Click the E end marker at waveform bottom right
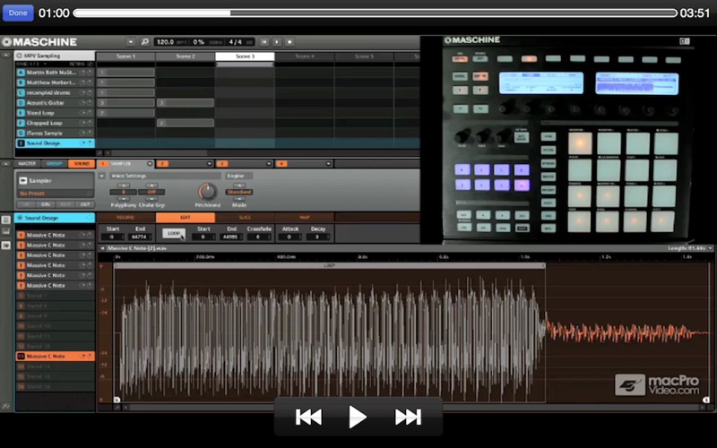The width and height of the screenshot is (717, 448). point(705,400)
